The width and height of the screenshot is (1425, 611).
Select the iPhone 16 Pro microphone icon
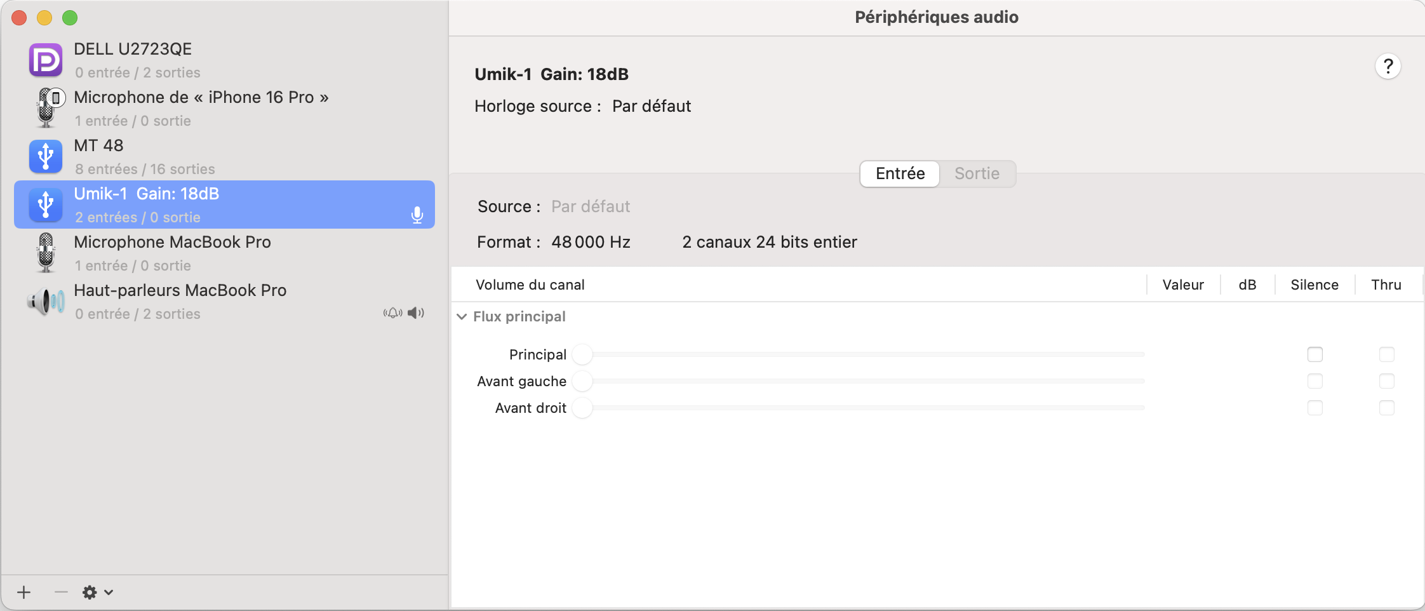(47, 108)
